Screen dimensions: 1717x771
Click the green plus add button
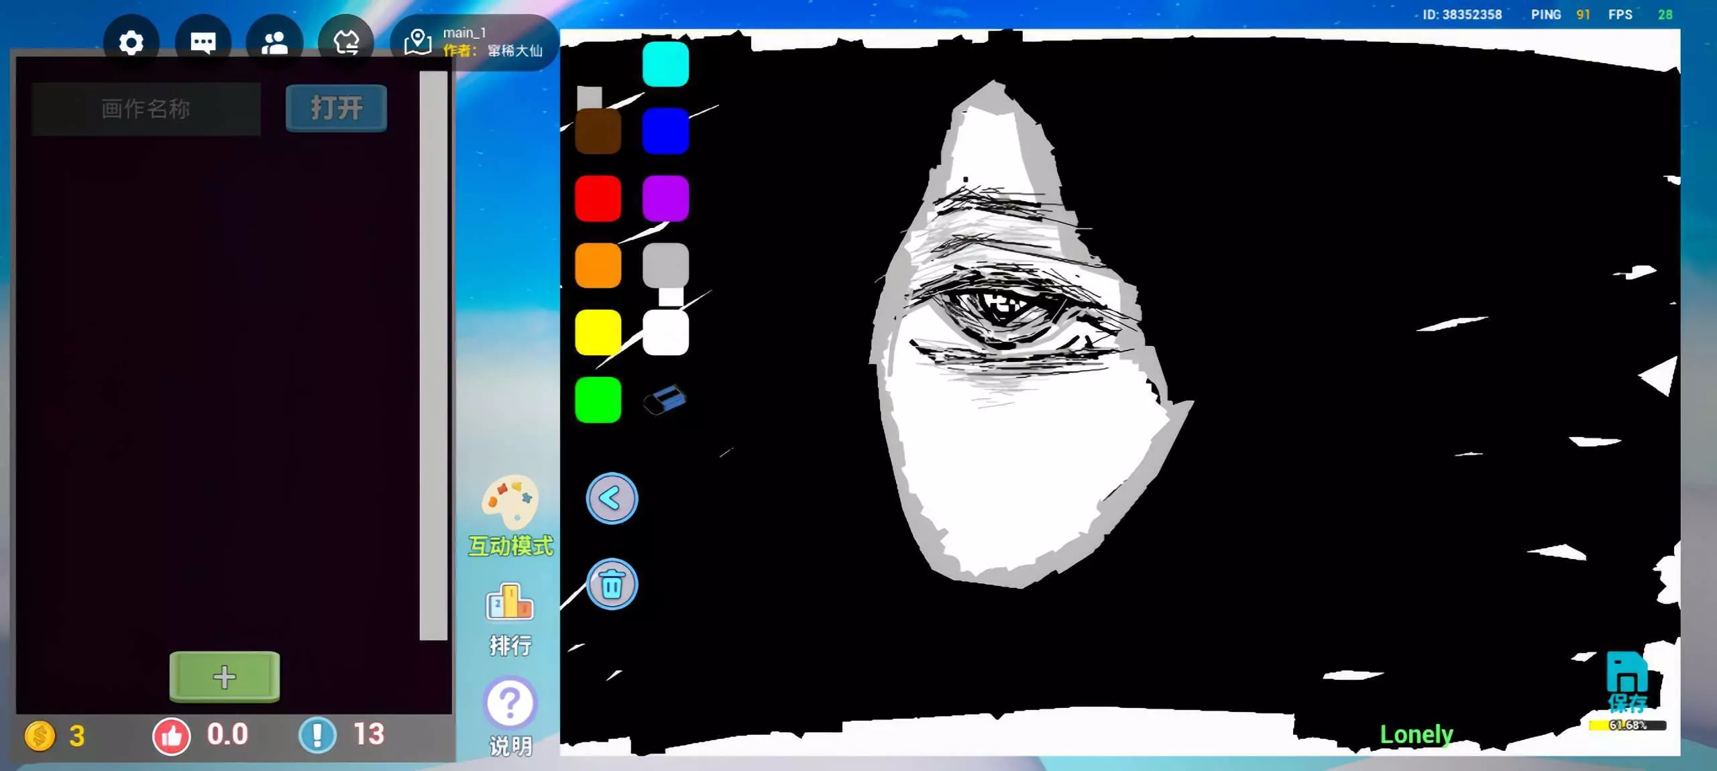pos(224,676)
